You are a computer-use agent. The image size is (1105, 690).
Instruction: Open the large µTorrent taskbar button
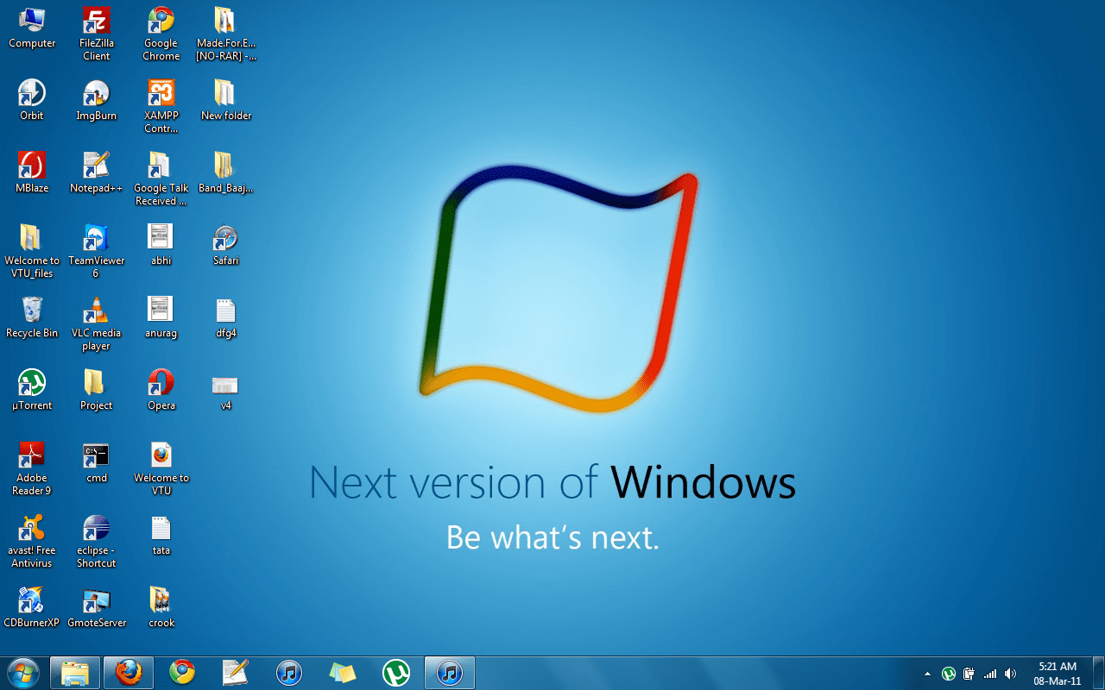point(396,672)
